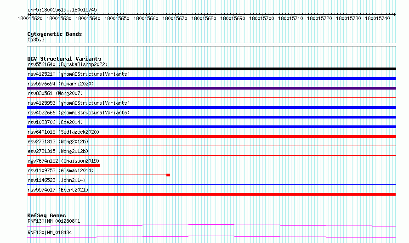This screenshot has width=409, height=243.
Task: Click the black nsv5561640 variant bar
Action: coord(211,69)
